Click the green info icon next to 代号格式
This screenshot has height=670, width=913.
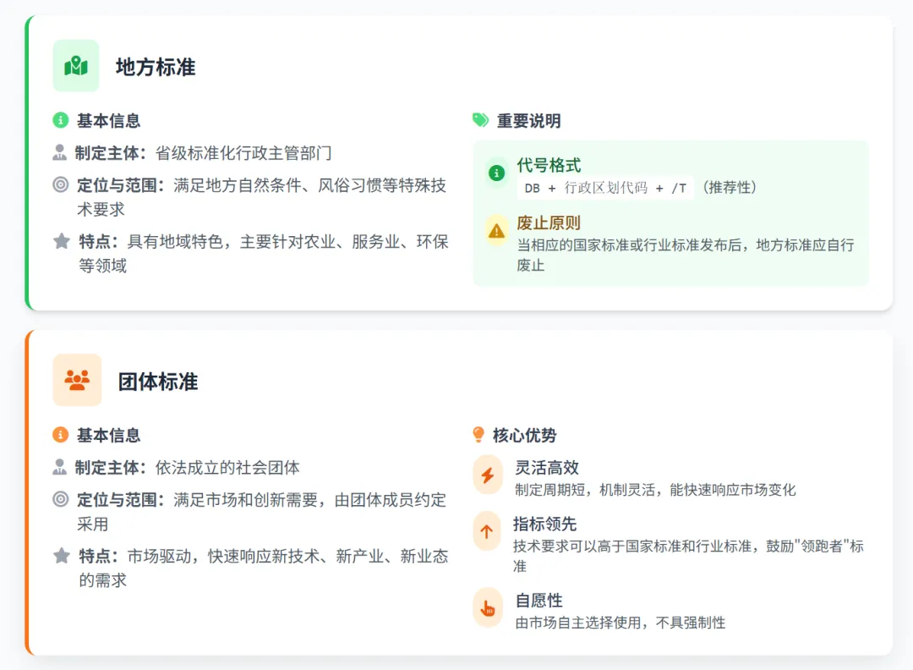pos(496,174)
